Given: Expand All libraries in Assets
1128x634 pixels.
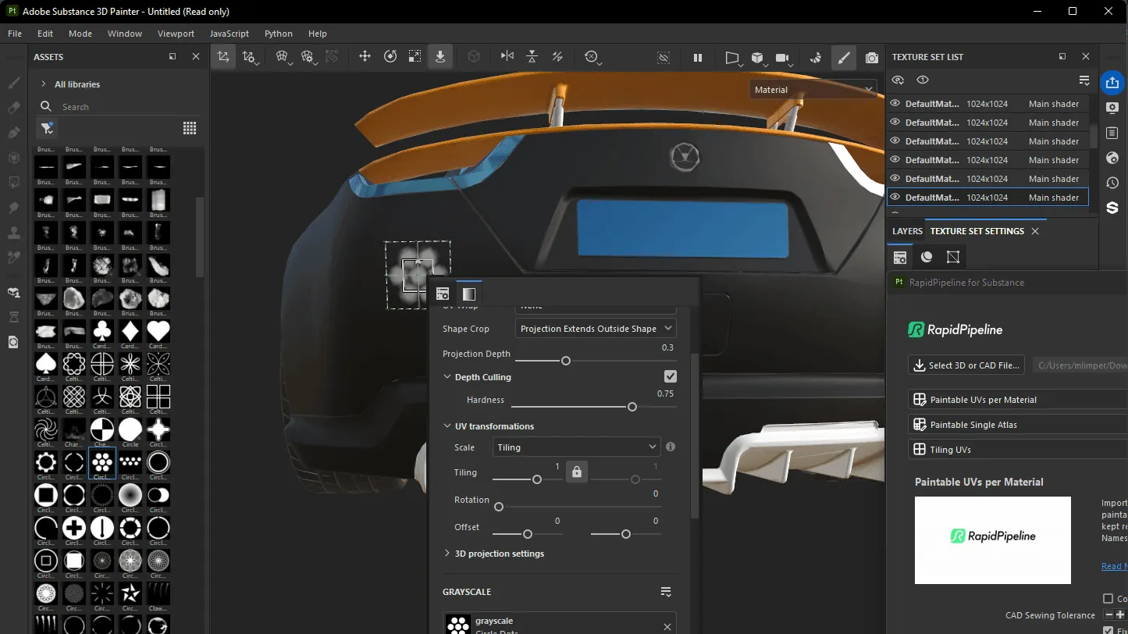Looking at the screenshot, I should click(x=44, y=84).
